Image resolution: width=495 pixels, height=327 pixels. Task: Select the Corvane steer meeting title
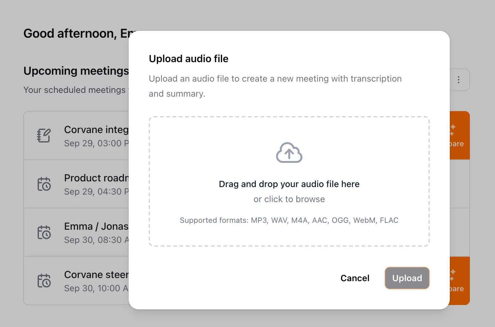[x=96, y=275]
